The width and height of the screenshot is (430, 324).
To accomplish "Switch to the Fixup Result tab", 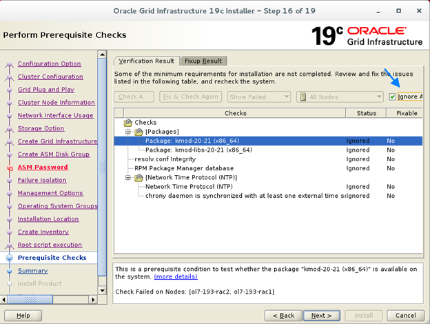I will [x=203, y=61].
